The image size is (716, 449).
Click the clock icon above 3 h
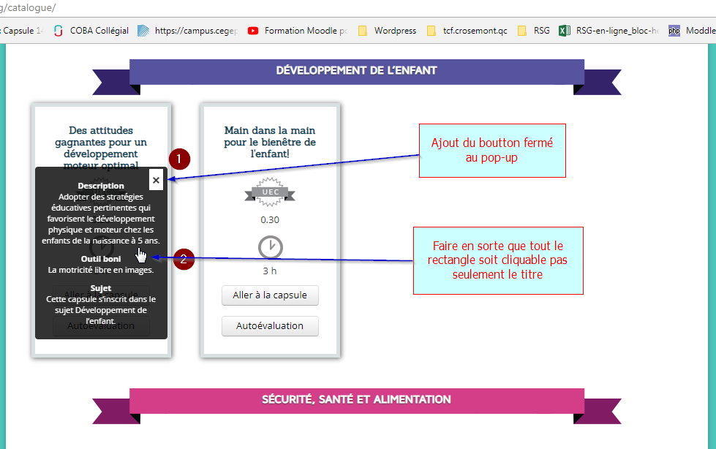(270, 247)
